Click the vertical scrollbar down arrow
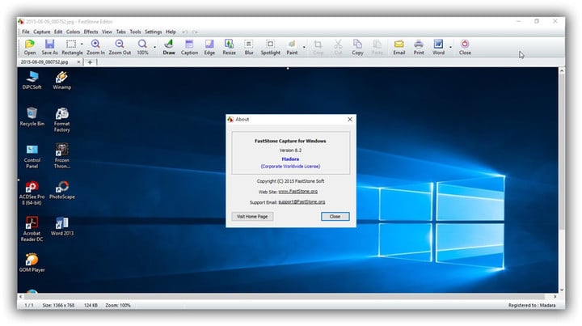The image size is (582, 326). tap(562, 290)
